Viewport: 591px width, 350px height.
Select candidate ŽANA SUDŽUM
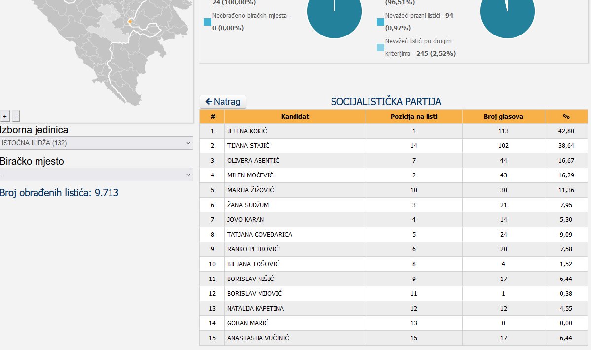pyautogui.click(x=248, y=205)
